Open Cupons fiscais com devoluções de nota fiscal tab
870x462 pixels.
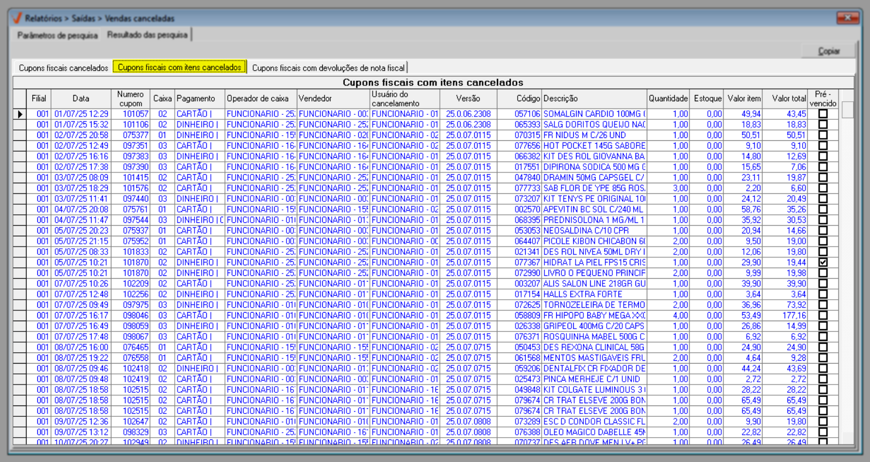328,68
